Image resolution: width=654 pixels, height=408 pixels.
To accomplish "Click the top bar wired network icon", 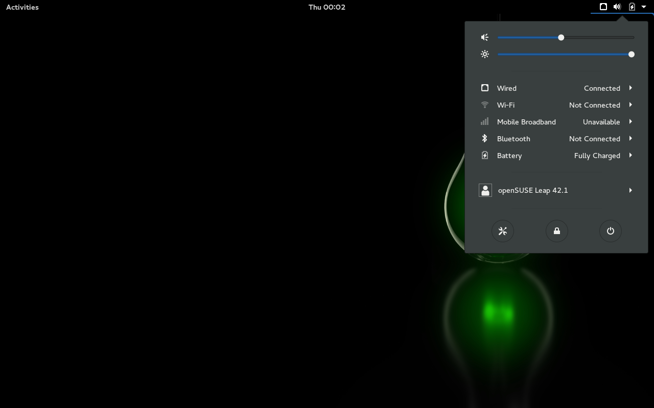I will coord(603,7).
